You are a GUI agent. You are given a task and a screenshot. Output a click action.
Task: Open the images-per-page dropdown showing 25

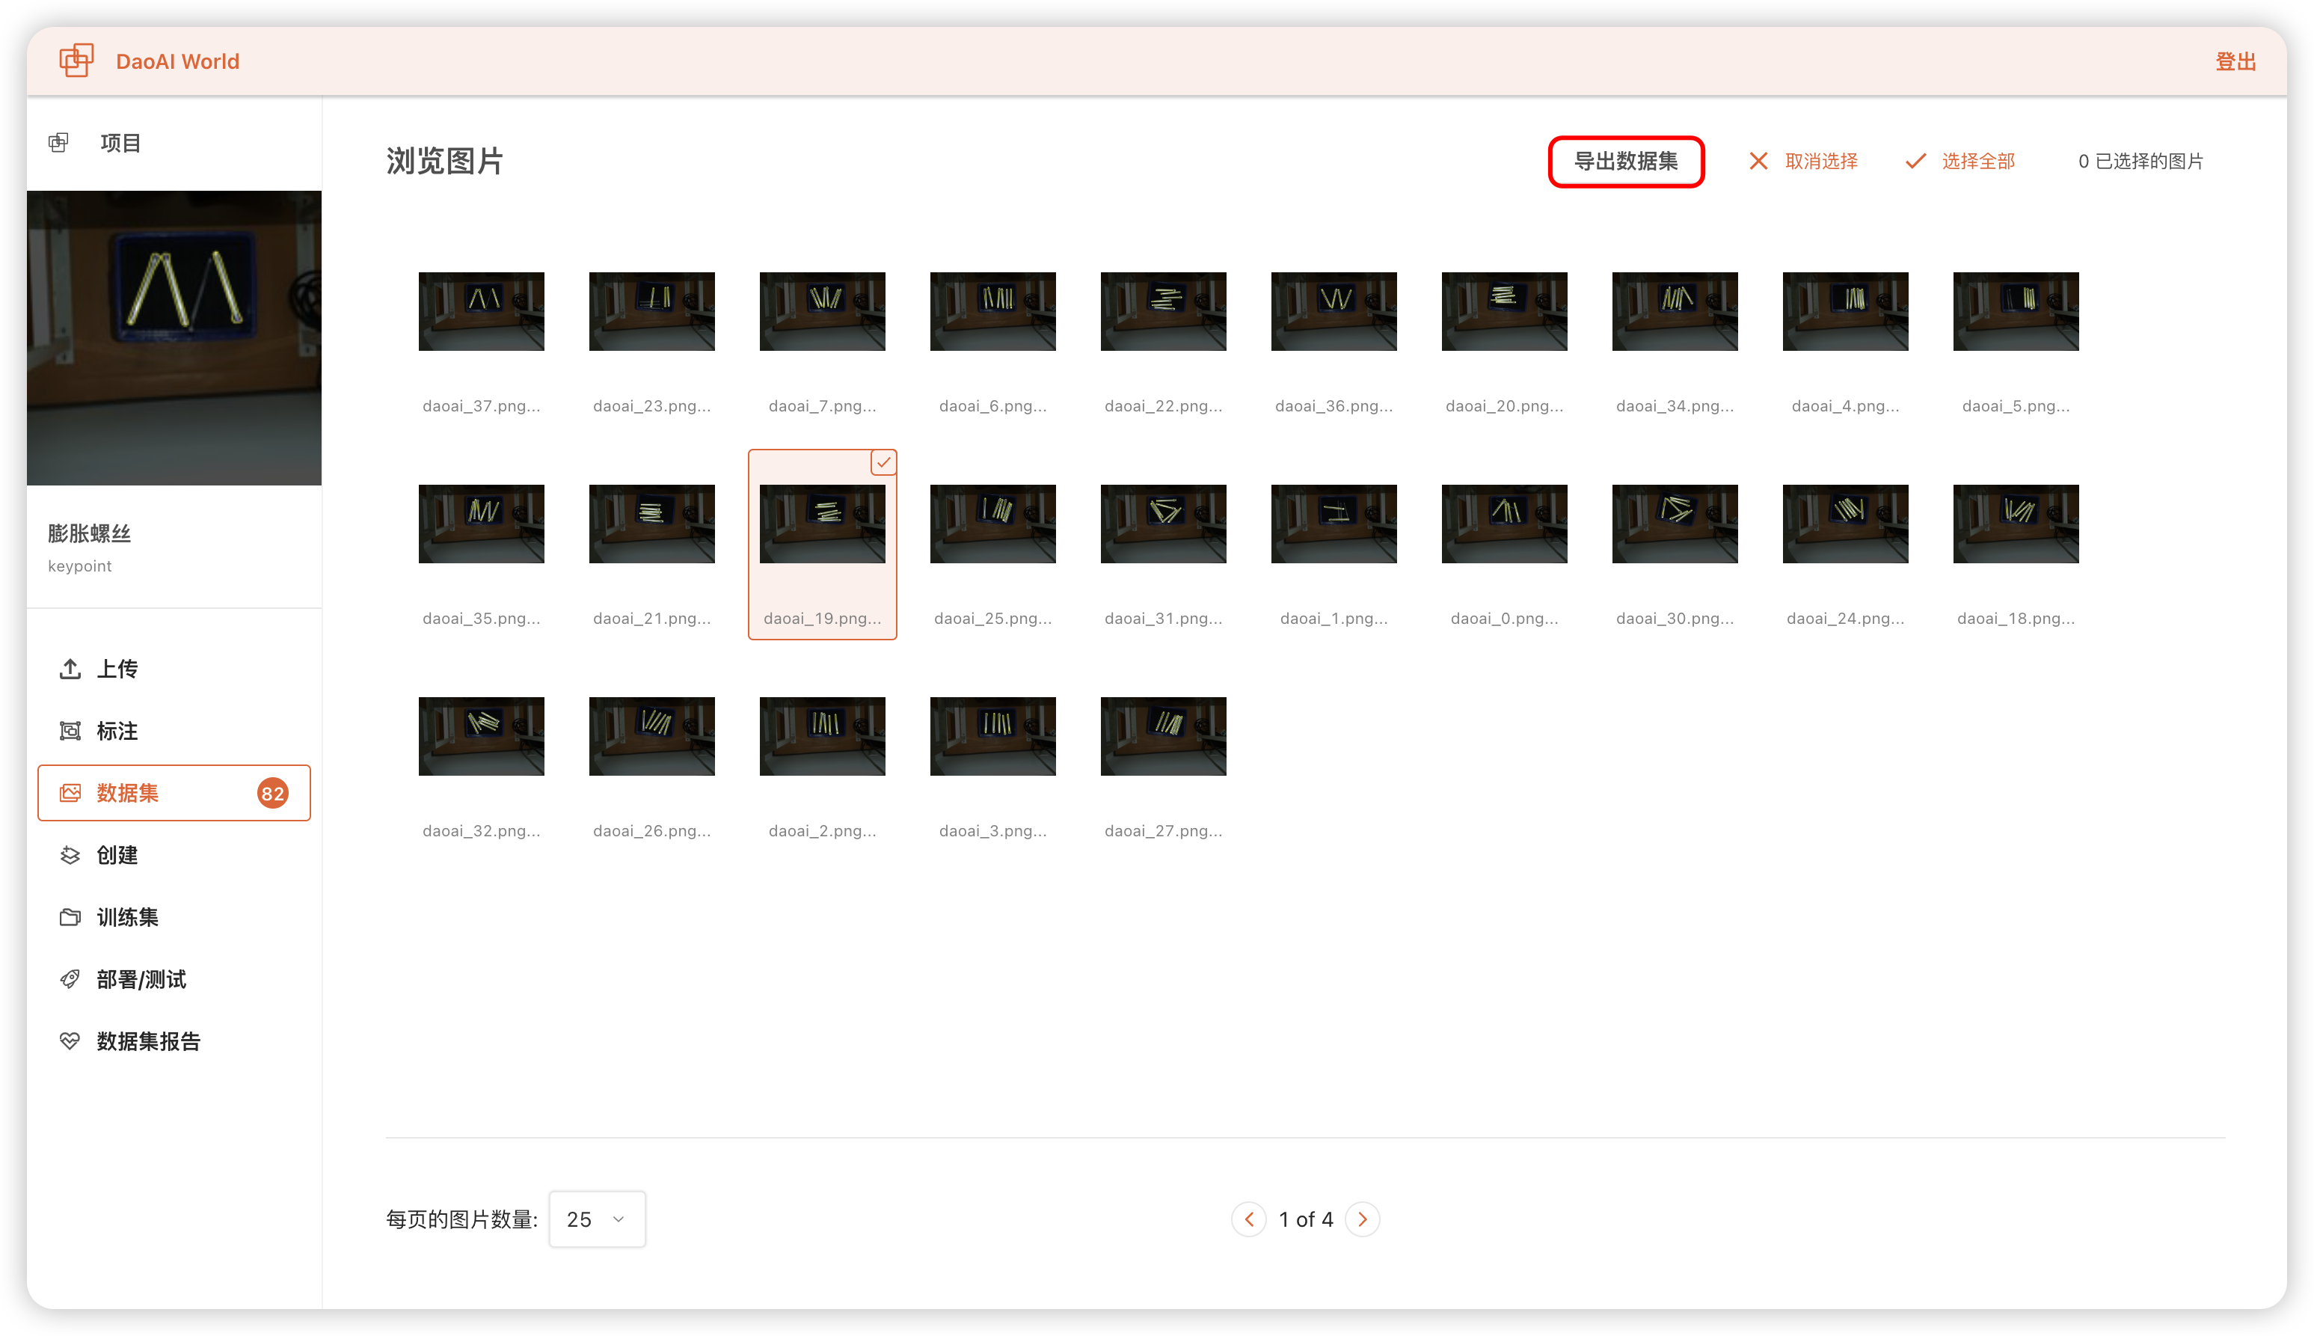click(597, 1219)
